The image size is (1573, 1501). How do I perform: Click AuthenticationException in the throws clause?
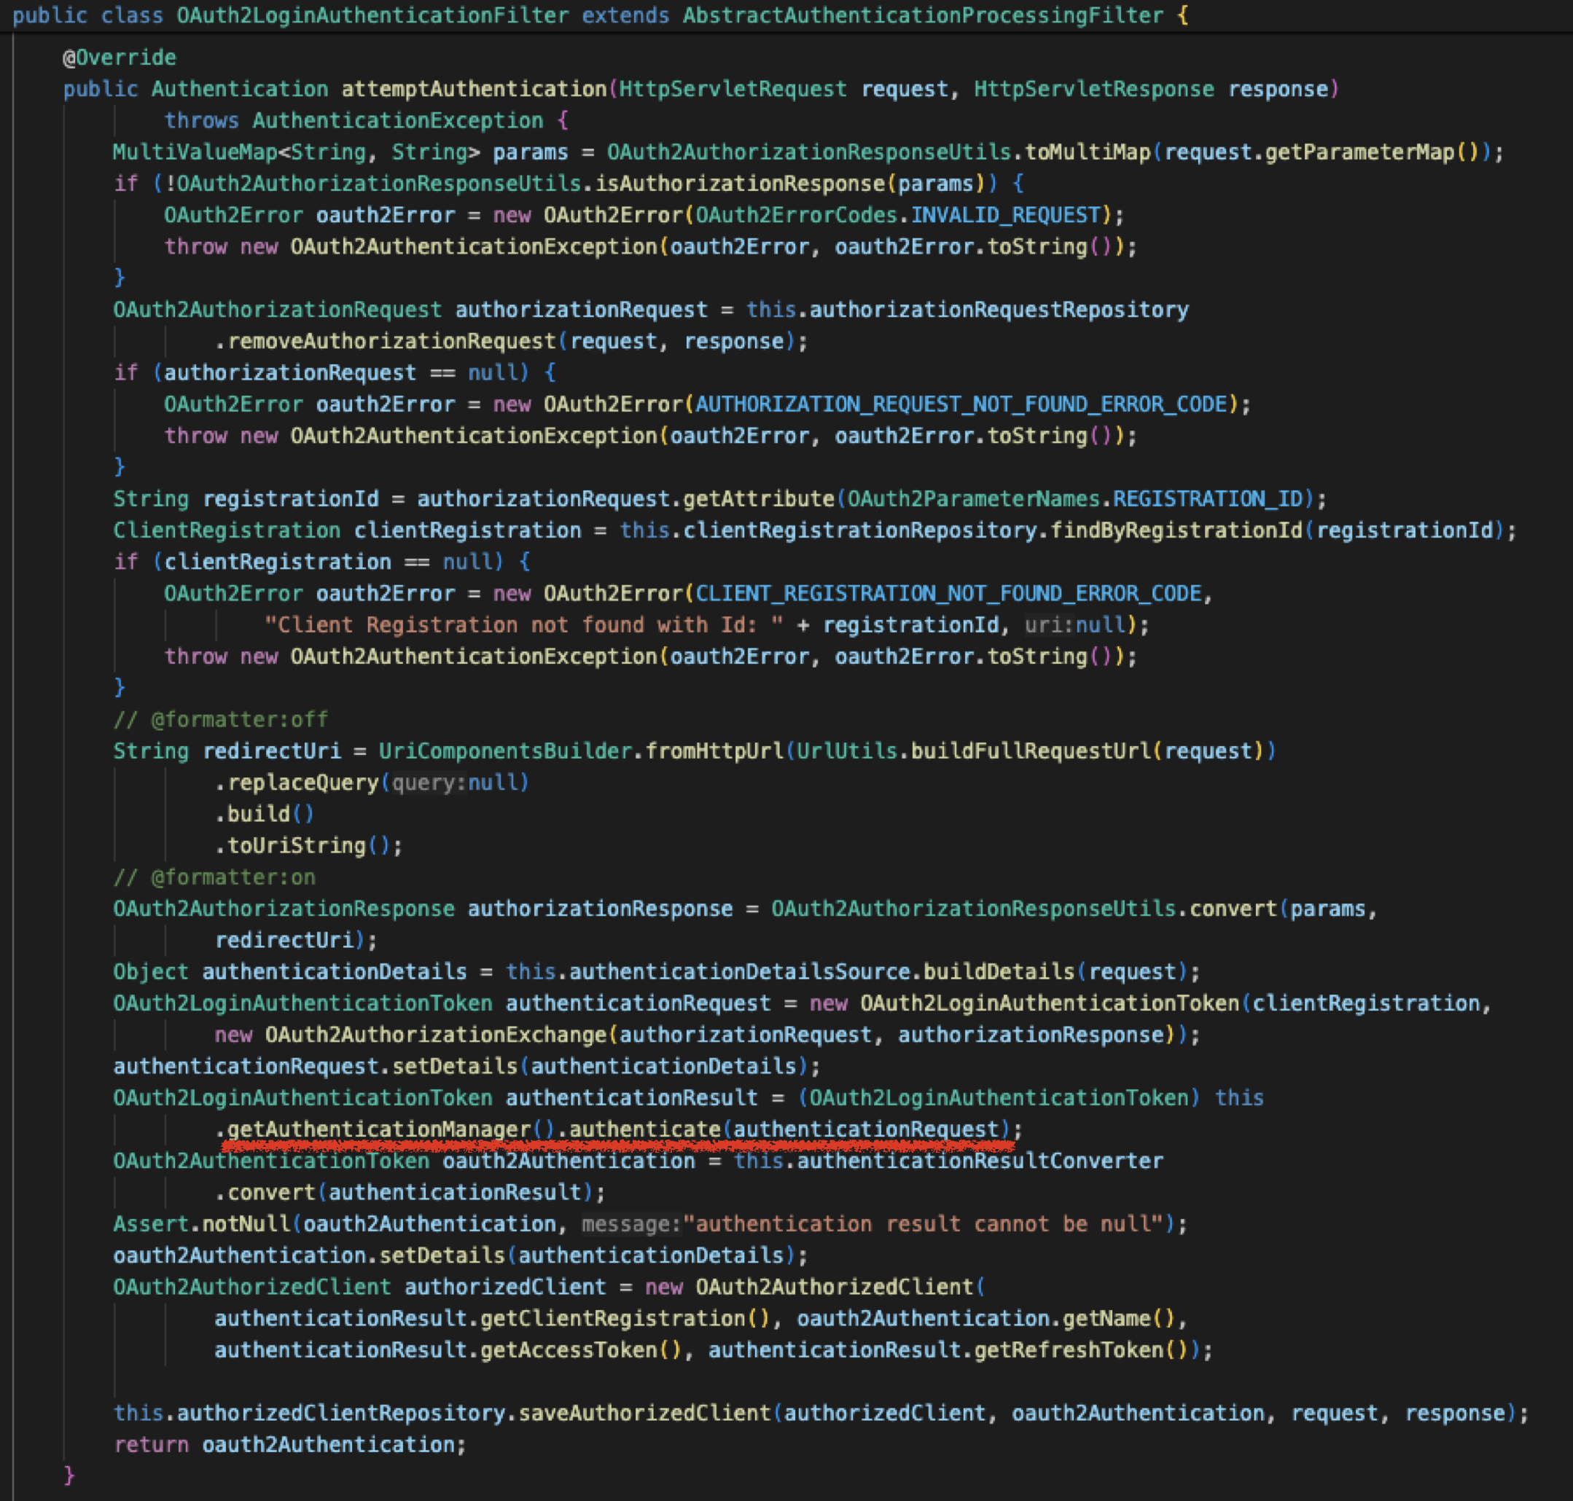pyautogui.click(x=398, y=121)
